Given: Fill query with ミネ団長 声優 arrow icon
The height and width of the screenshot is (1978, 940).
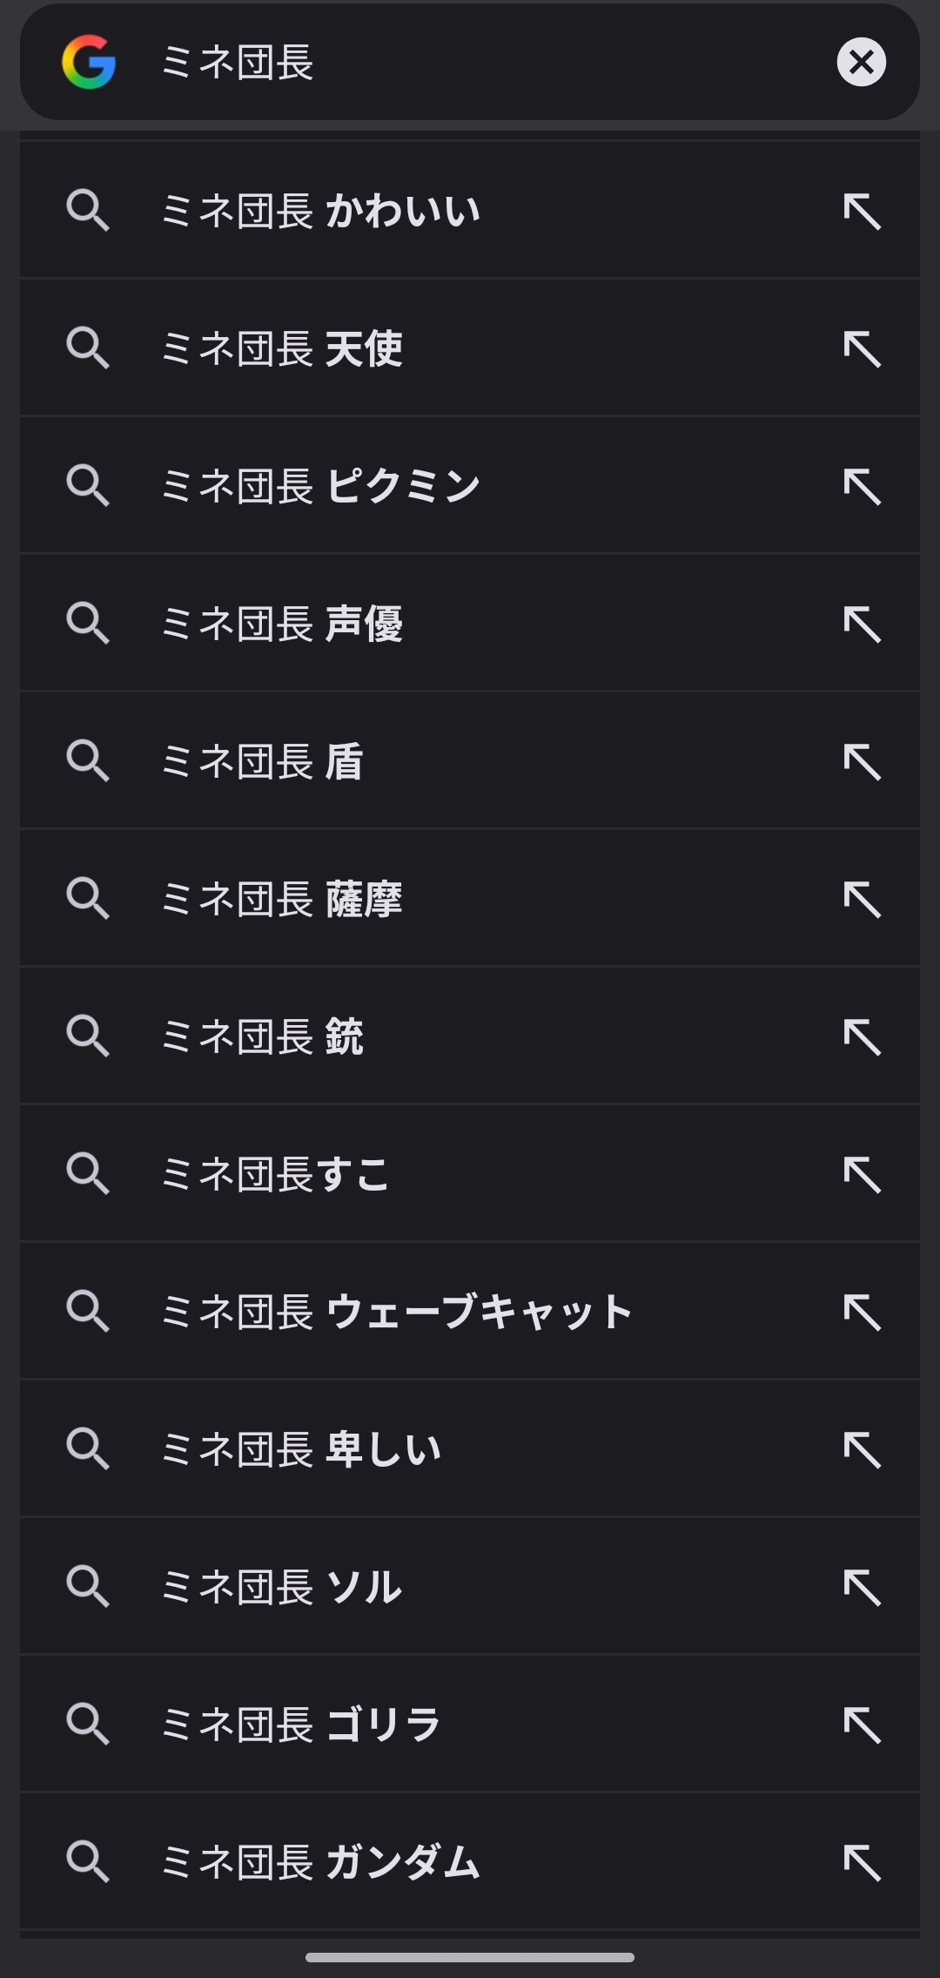Looking at the screenshot, I should 862,624.
